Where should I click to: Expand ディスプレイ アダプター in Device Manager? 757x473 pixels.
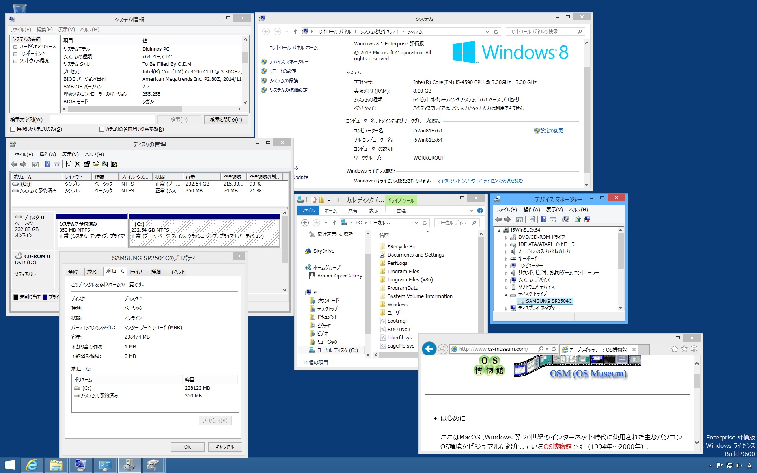coord(507,308)
